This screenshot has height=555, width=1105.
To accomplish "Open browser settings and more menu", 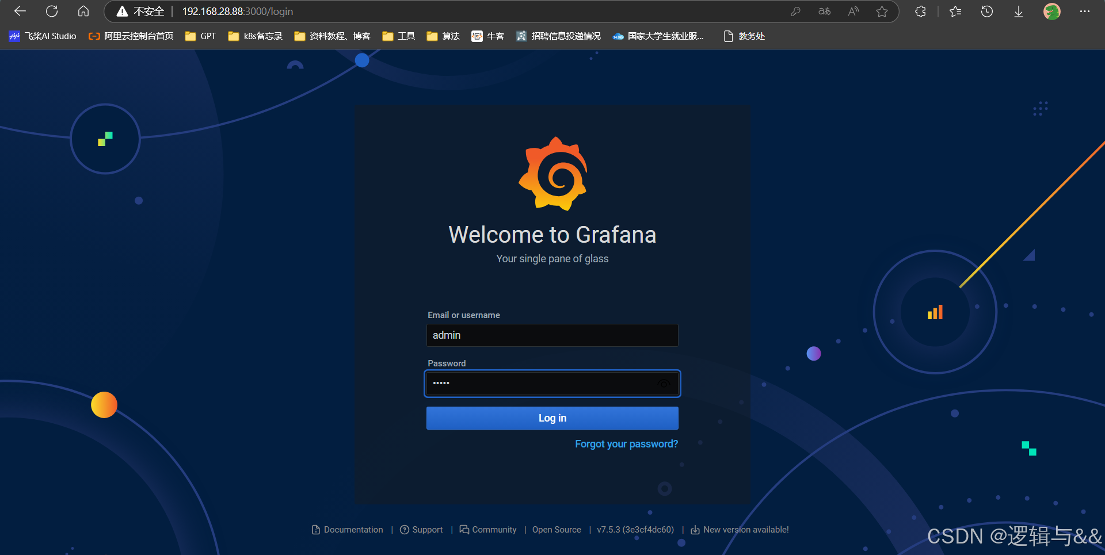I will (1085, 12).
